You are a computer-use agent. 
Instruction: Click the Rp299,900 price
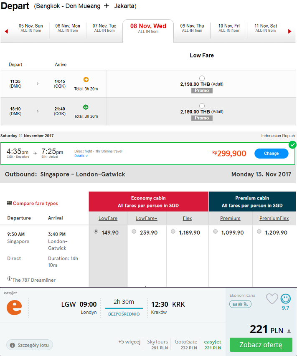click(x=229, y=154)
